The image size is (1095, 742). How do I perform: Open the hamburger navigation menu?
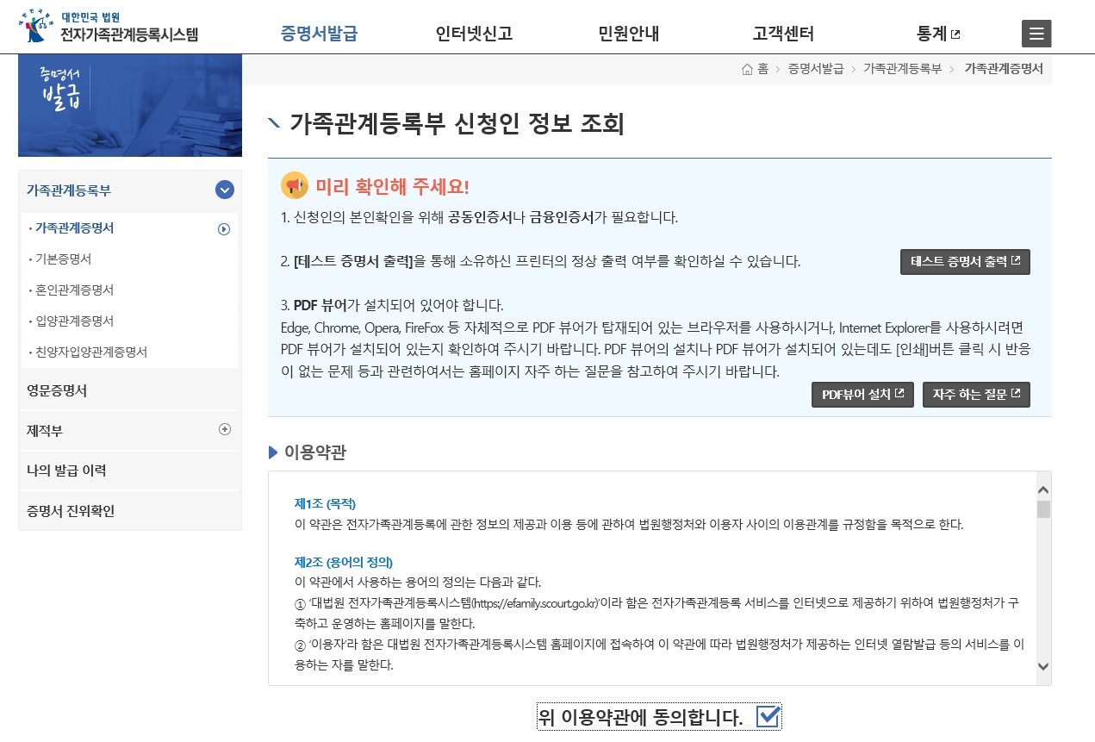pyautogui.click(x=1036, y=34)
